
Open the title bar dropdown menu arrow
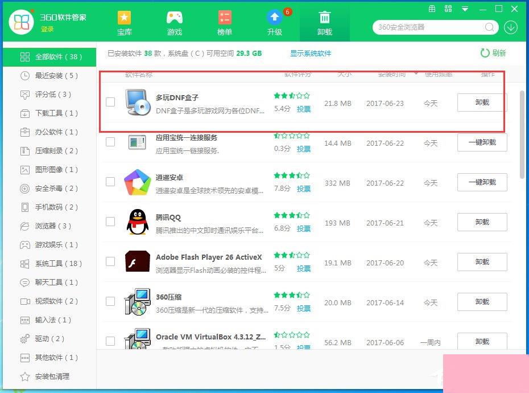(x=465, y=9)
